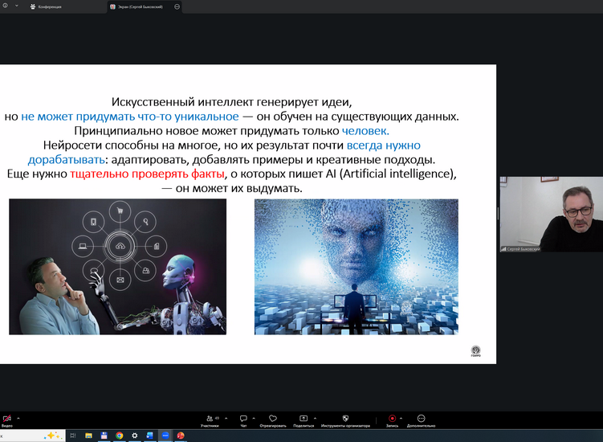Select the Экран (Сергей Быковский) tab
The width and height of the screenshot is (603, 442).
coord(141,6)
